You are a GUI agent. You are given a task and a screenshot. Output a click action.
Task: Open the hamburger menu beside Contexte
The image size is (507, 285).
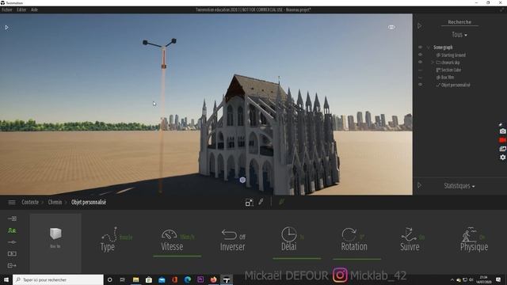12,203
